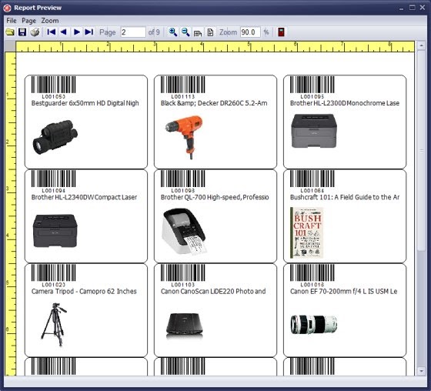The height and width of the screenshot is (391, 431).
Task: Click the Brother HL-L2340DW printer image
Action: (x=55, y=231)
